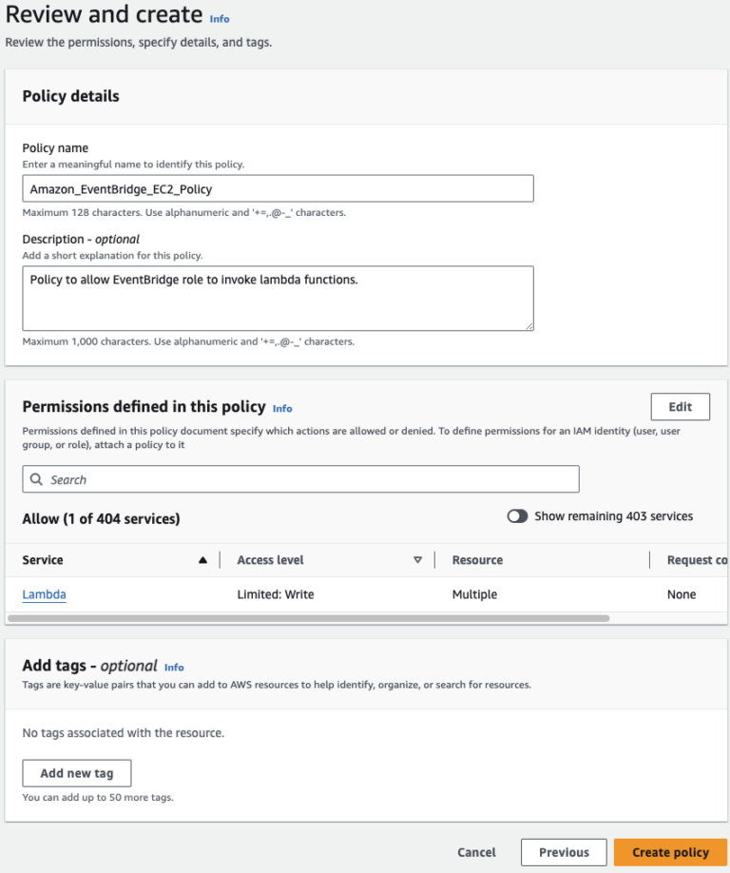Click the Edit permissions button
Viewport: 730px width, 873px height.
pos(680,406)
